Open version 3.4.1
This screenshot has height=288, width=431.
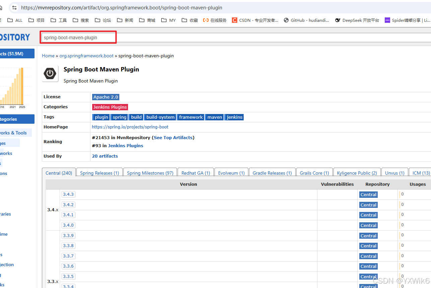coord(68,215)
